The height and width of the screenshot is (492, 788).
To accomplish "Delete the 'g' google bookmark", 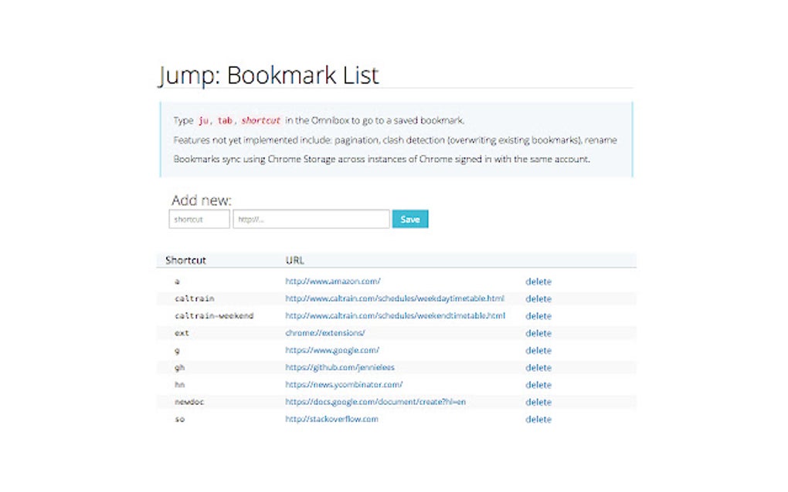I will pos(538,350).
